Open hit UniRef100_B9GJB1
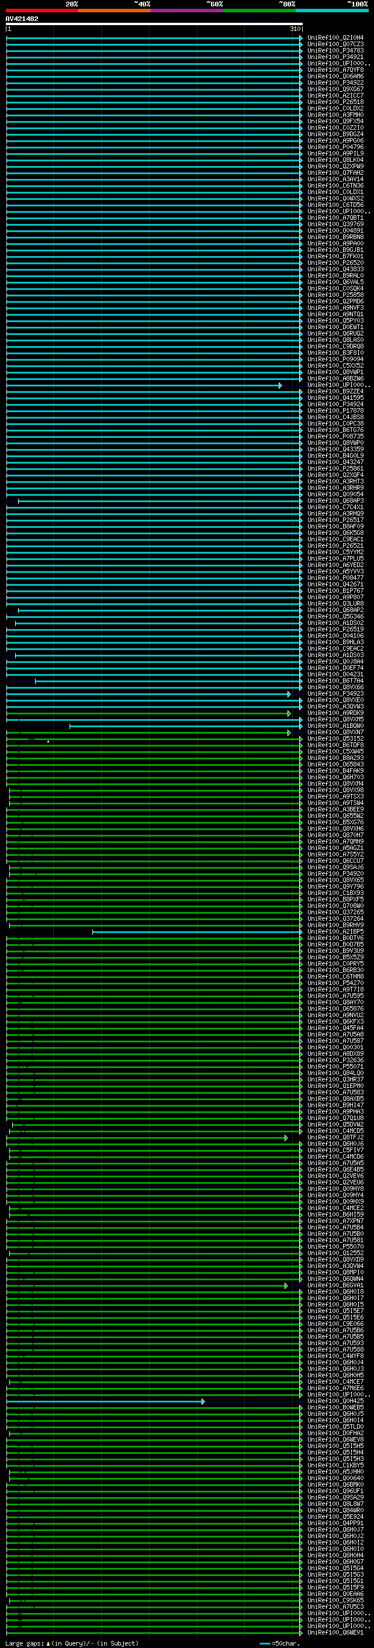The image size is (374, 1648). (x=335, y=250)
